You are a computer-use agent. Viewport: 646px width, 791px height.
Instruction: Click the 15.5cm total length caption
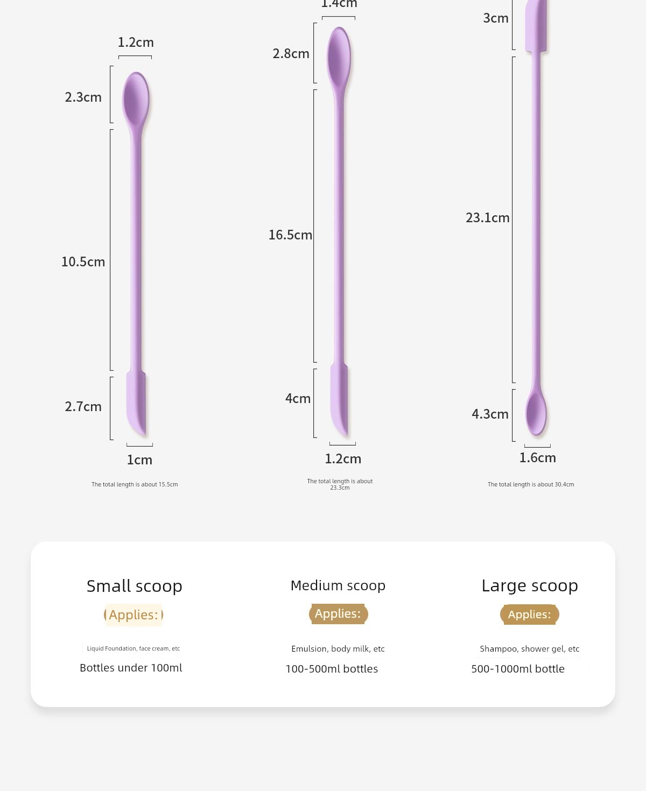click(x=135, y=484)
